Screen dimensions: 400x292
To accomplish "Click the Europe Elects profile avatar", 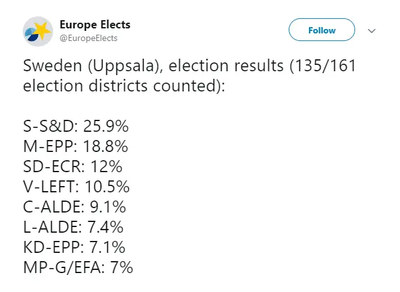I will pos(38,31).
